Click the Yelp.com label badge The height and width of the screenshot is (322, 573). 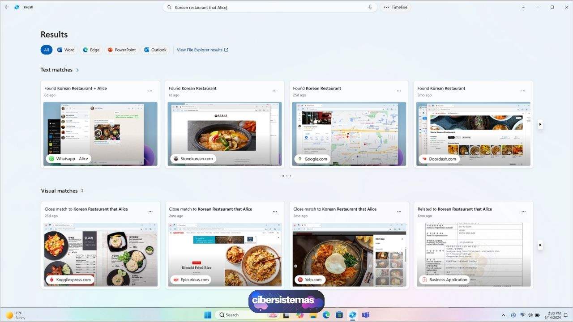[x=310, y=280]
